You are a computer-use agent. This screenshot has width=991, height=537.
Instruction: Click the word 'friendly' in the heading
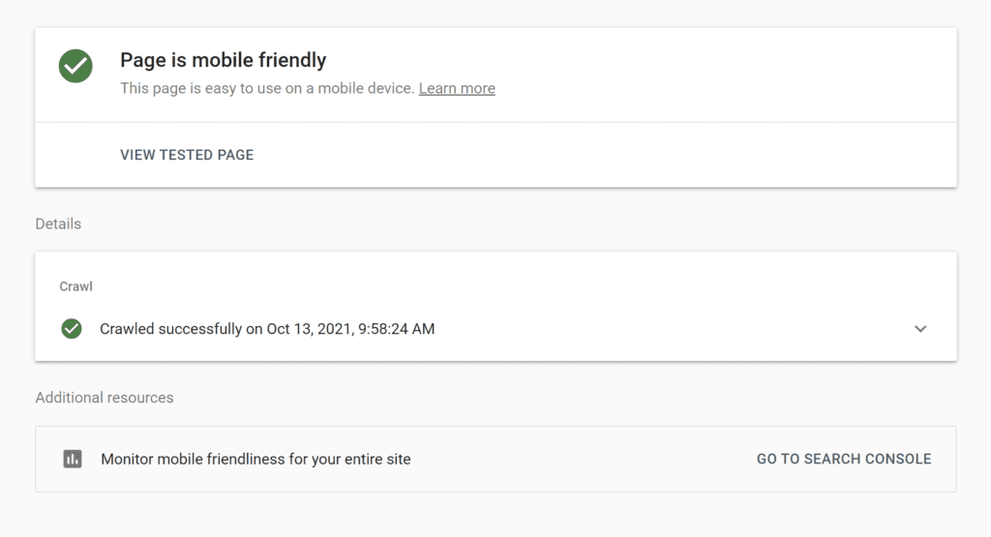(x=292, y=60)
